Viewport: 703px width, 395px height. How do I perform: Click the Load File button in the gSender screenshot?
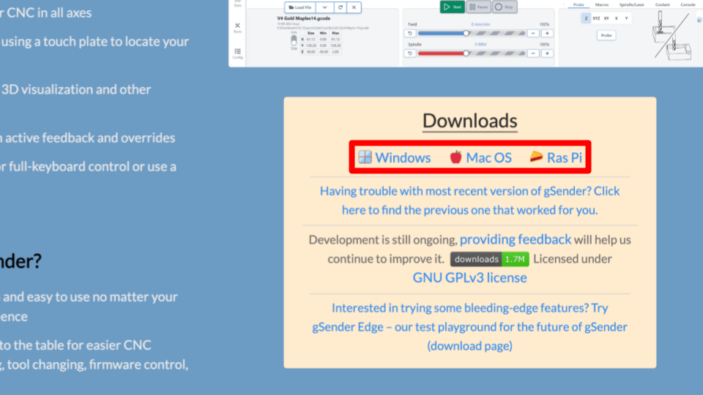[x=300, y=7]
